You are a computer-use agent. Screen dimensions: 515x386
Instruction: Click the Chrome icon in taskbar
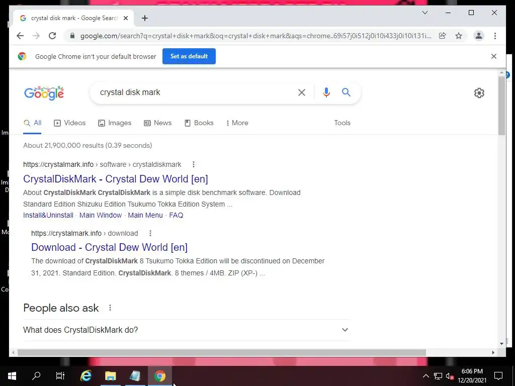[x=160, y=376]
